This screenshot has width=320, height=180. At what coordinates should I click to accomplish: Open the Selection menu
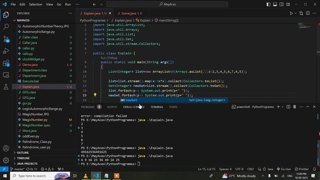tap(35, 4)
